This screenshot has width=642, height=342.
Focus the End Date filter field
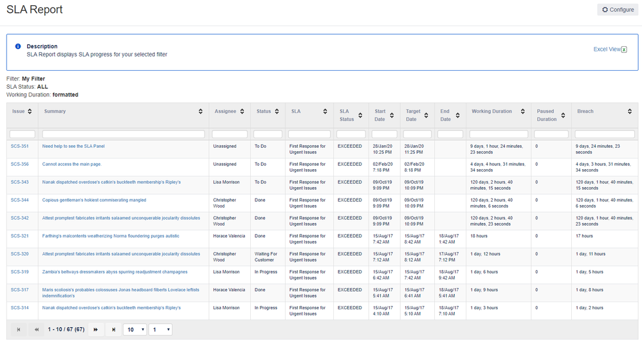tap(450, 134)
